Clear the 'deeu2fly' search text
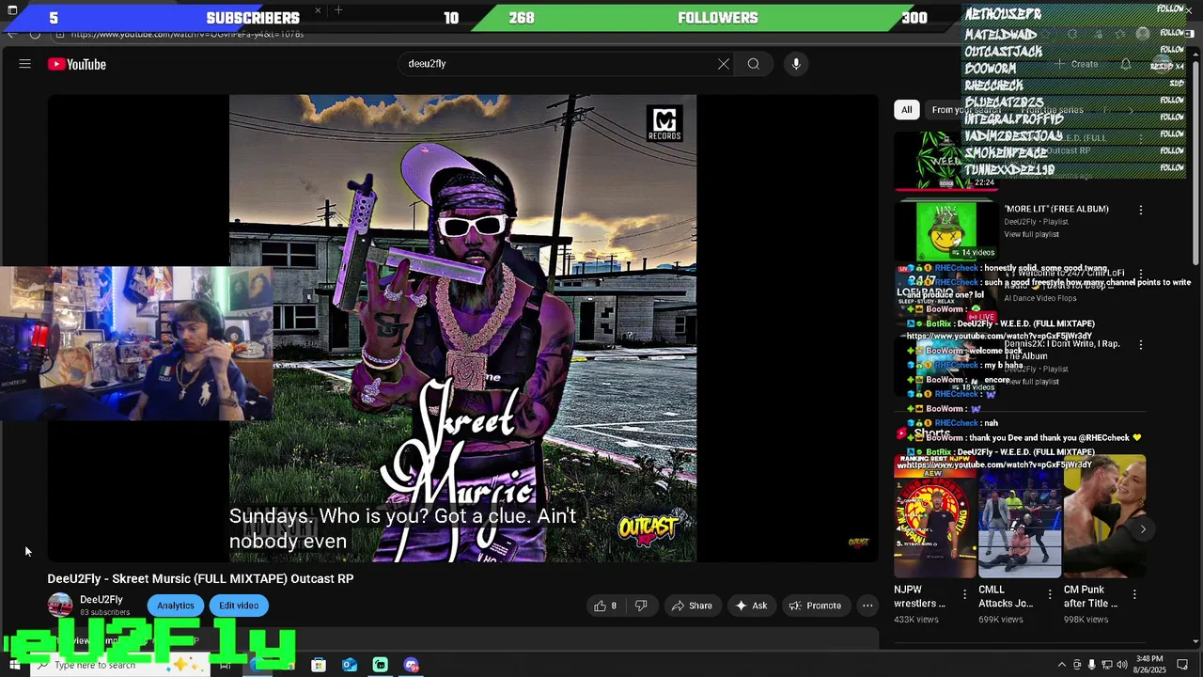Viewport: 1203px width, 677px height. [x=724, y=64]
